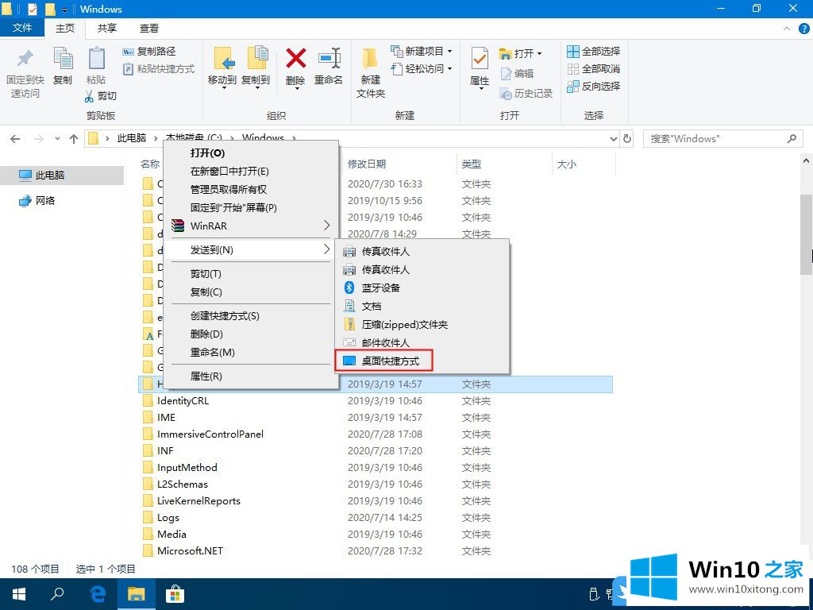Expand the address bar history dropdown

pyautogui.click(x=613, y=138)
